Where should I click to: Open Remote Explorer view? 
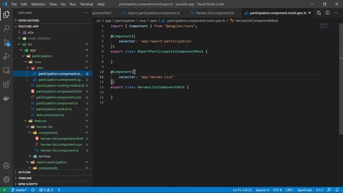(6, 70)
